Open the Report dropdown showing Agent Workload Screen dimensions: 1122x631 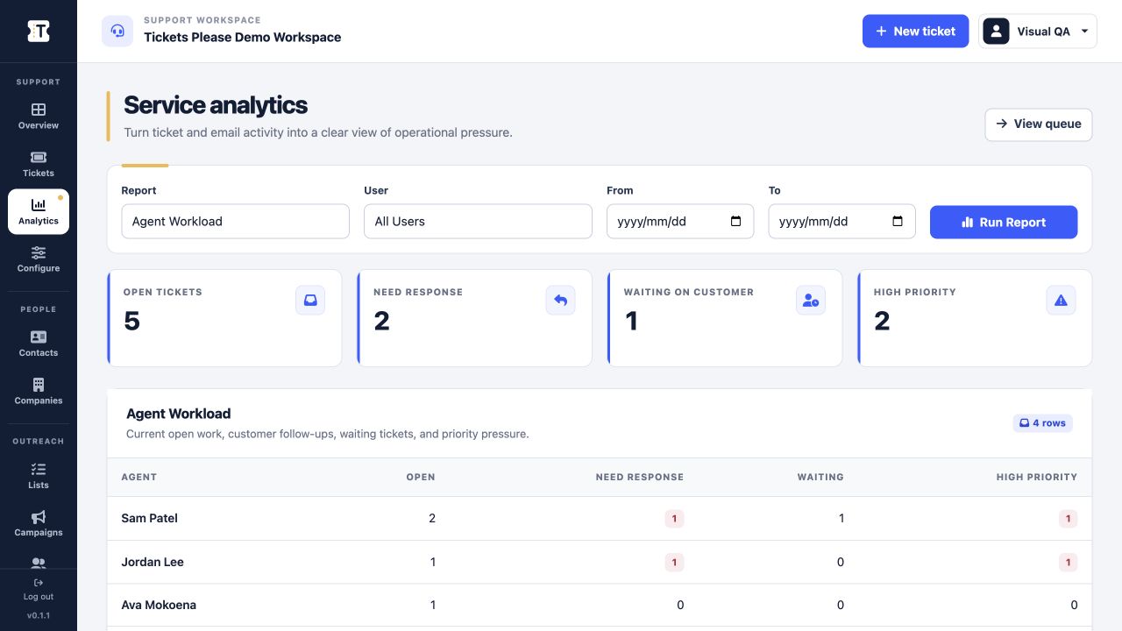pyautogui.click(x=235, y=222)
